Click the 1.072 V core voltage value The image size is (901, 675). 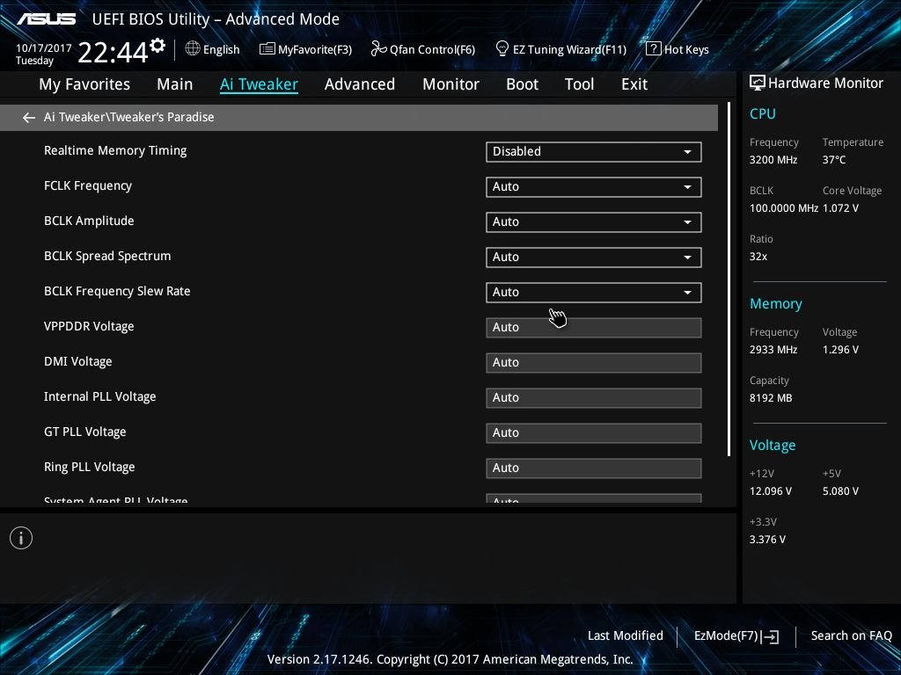point(840,208)
